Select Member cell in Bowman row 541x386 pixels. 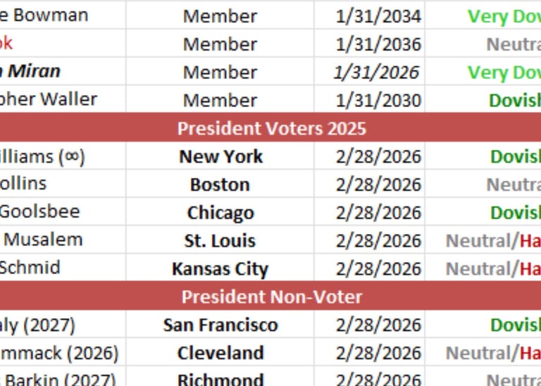(x=220, y=15)
